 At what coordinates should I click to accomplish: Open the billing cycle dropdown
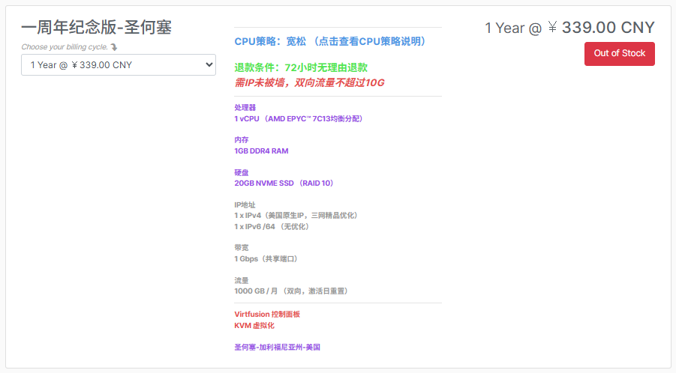(119, 65)
